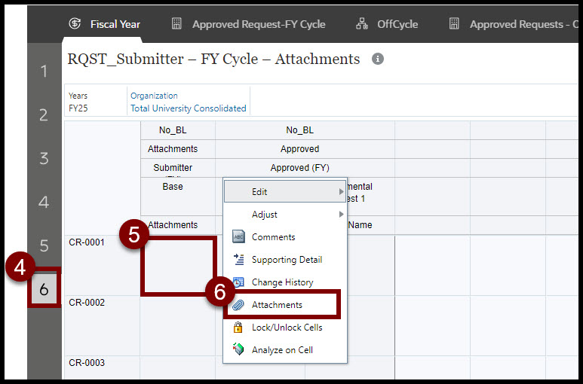Click Total University Consolidated link

(188, 108)
